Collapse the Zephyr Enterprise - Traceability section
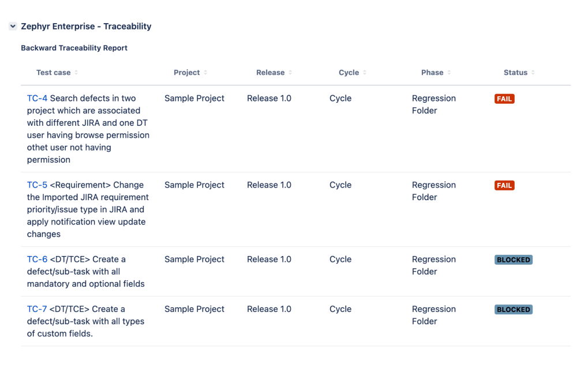Screen dimensions: 577x372 13,27
